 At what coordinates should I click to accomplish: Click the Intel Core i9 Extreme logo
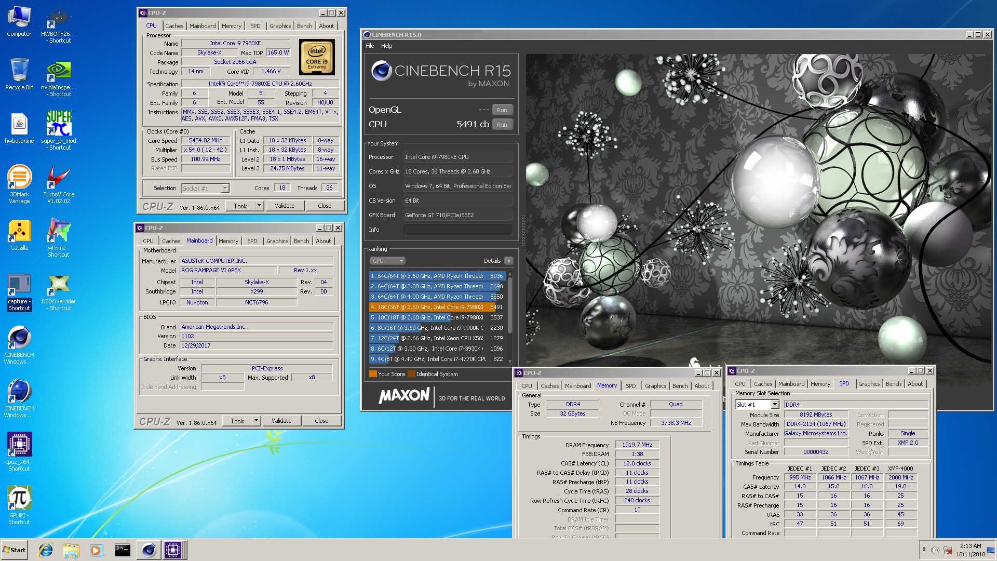(317, 57)
